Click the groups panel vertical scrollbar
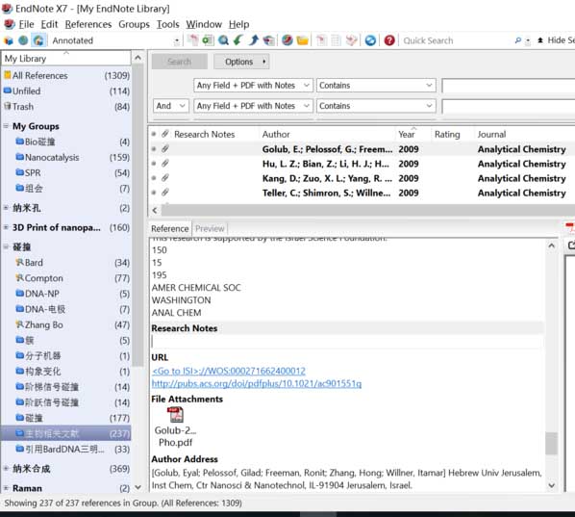 coord(137,215)
